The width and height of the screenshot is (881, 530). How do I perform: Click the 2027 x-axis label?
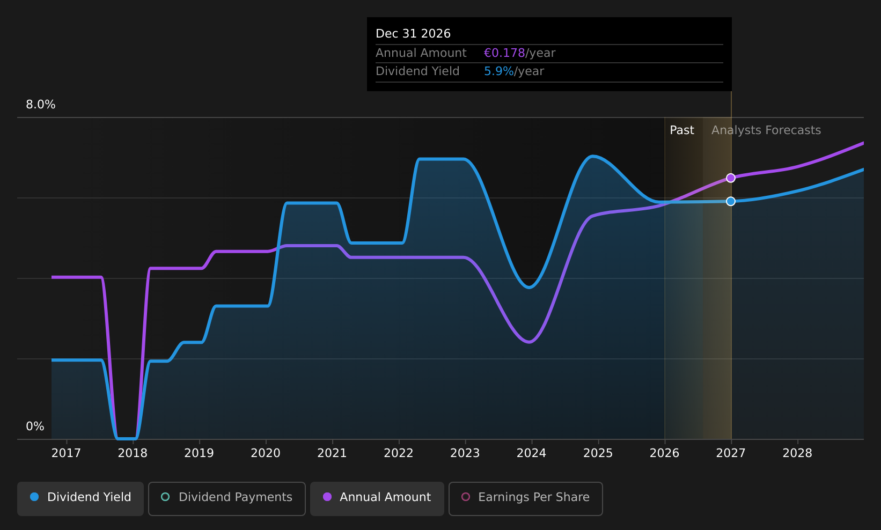point(731,453)
